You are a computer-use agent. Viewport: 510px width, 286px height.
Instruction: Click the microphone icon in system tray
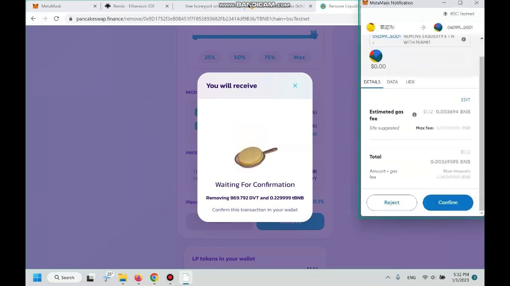coord(398,278)
